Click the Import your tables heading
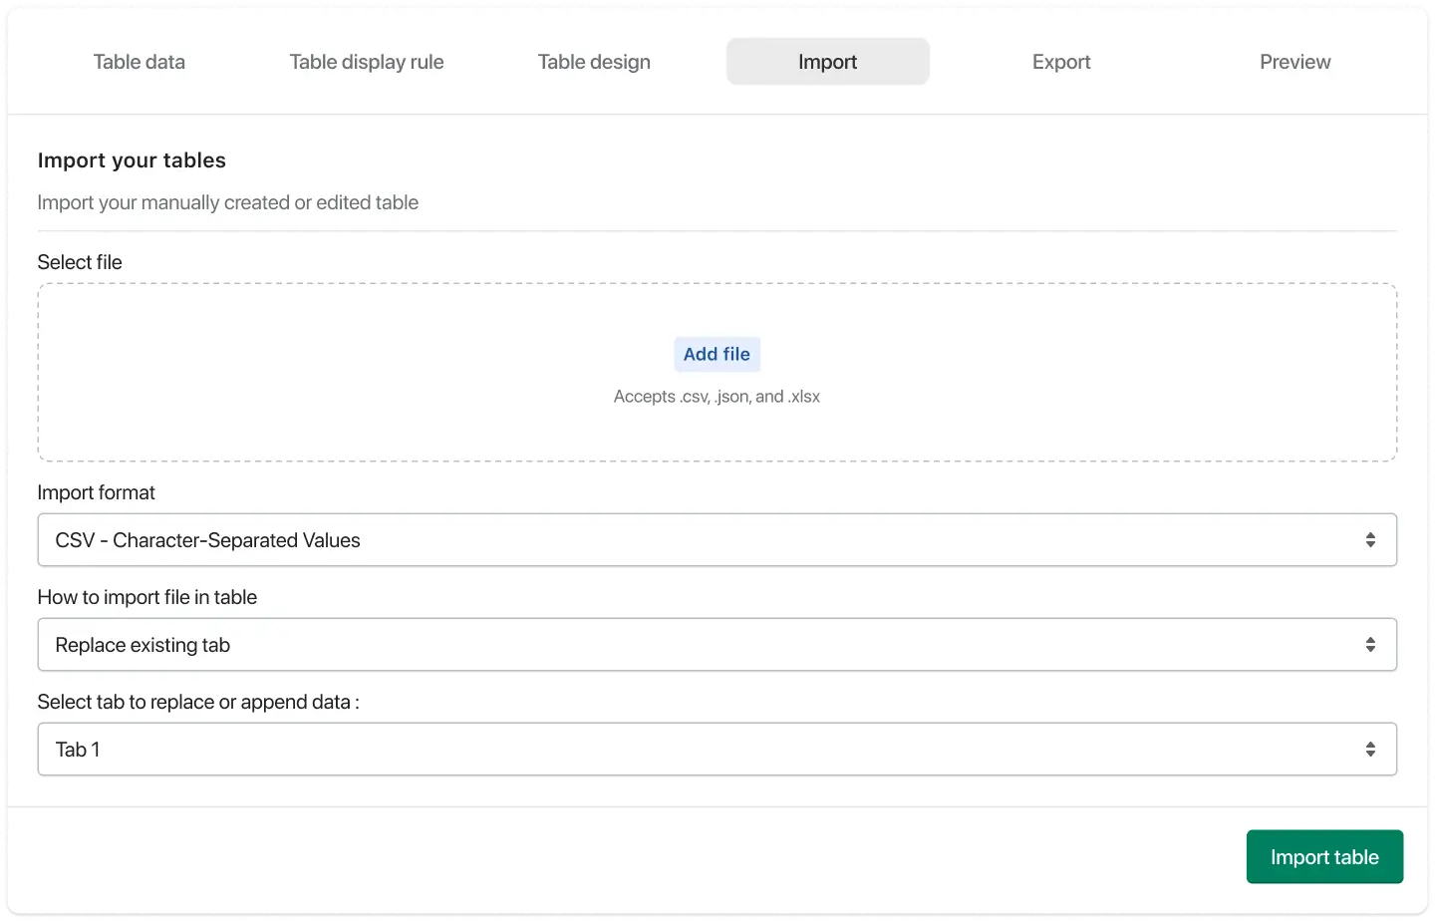Viewport: 1435px width, 921px height. [x=132, y=160]
